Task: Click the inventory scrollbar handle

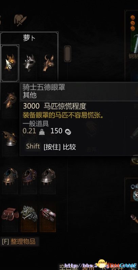Action: click(x=67, y=54)
